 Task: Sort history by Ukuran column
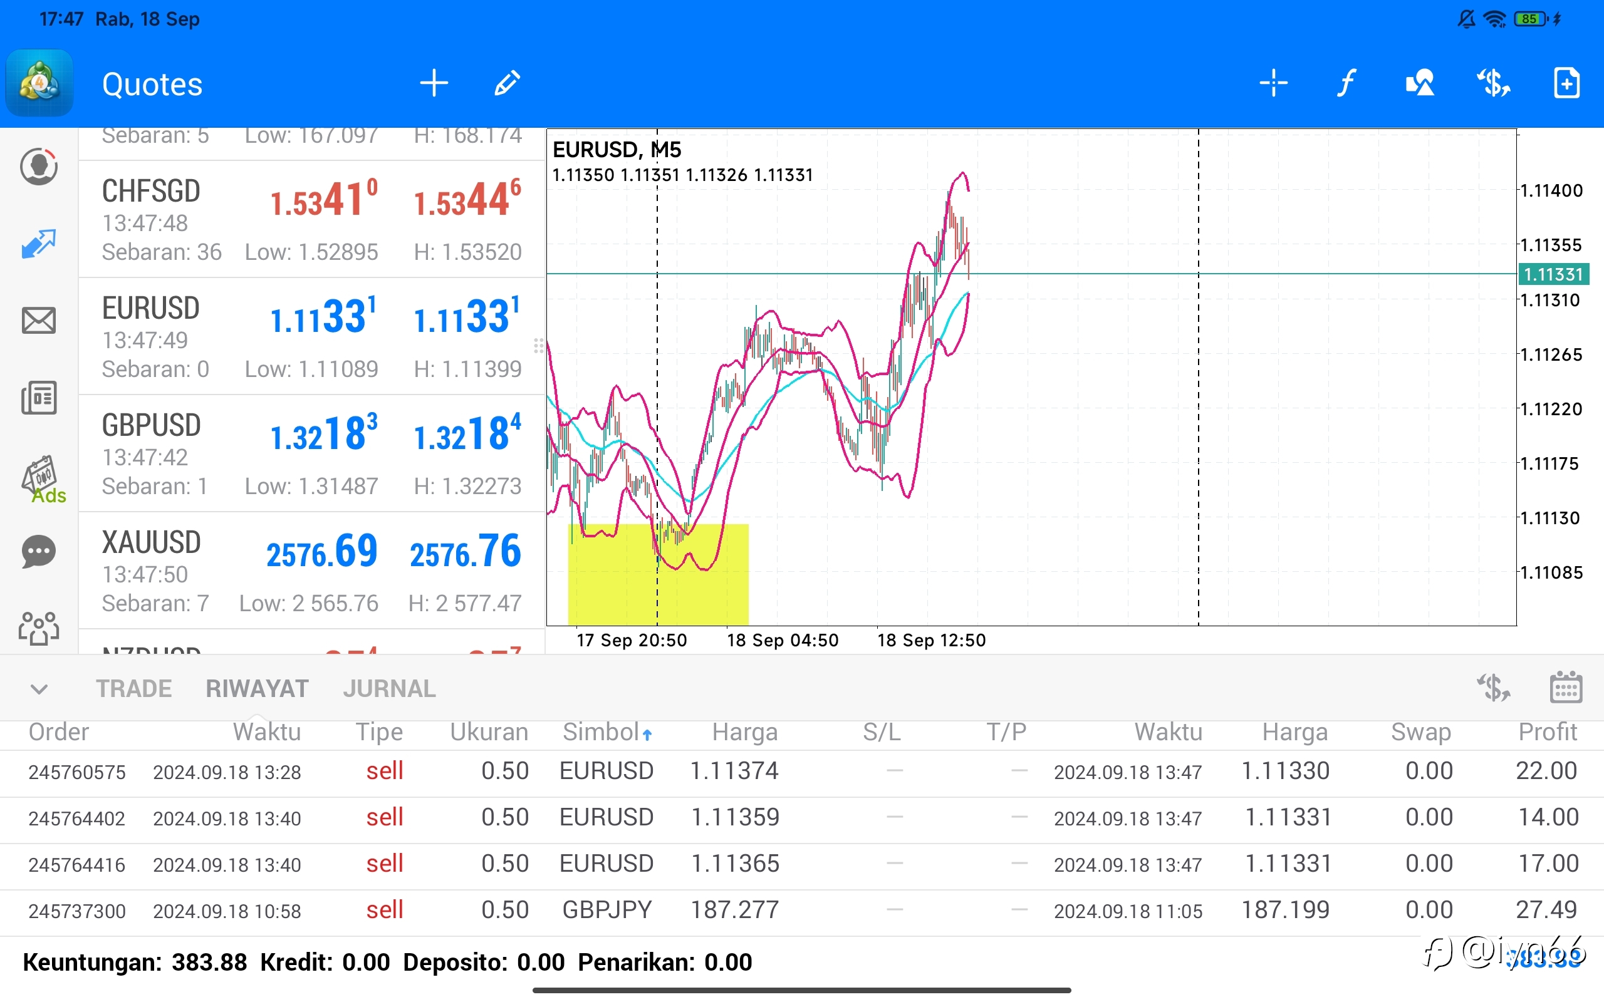(489, 732)
